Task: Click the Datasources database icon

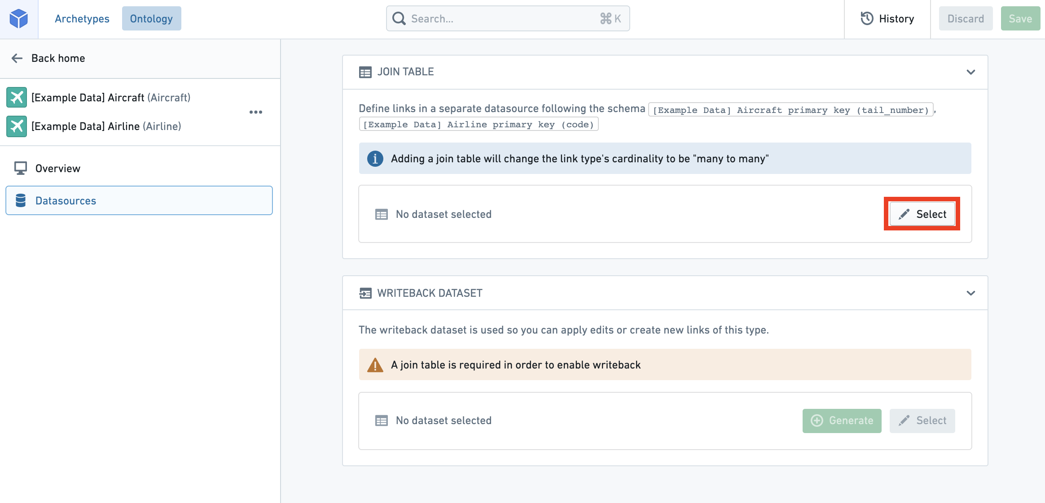Action: (21, 200)
